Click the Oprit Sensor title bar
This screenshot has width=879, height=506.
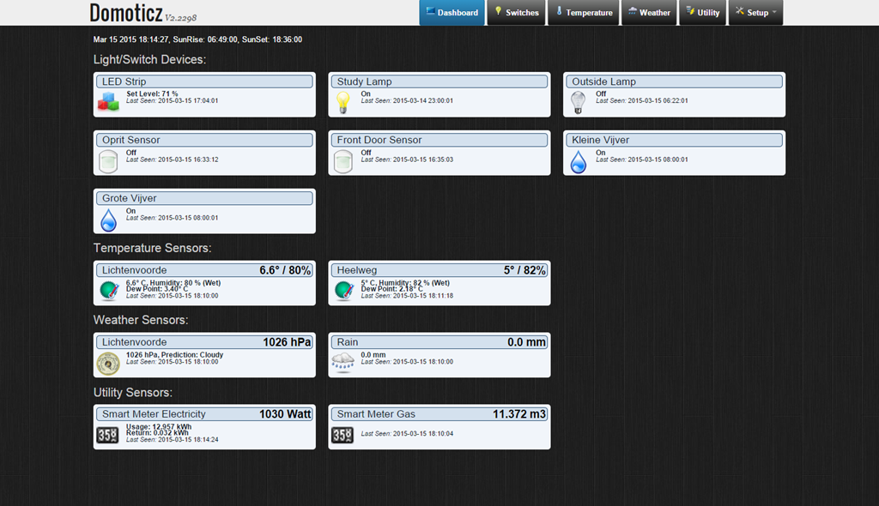(204, 140)
